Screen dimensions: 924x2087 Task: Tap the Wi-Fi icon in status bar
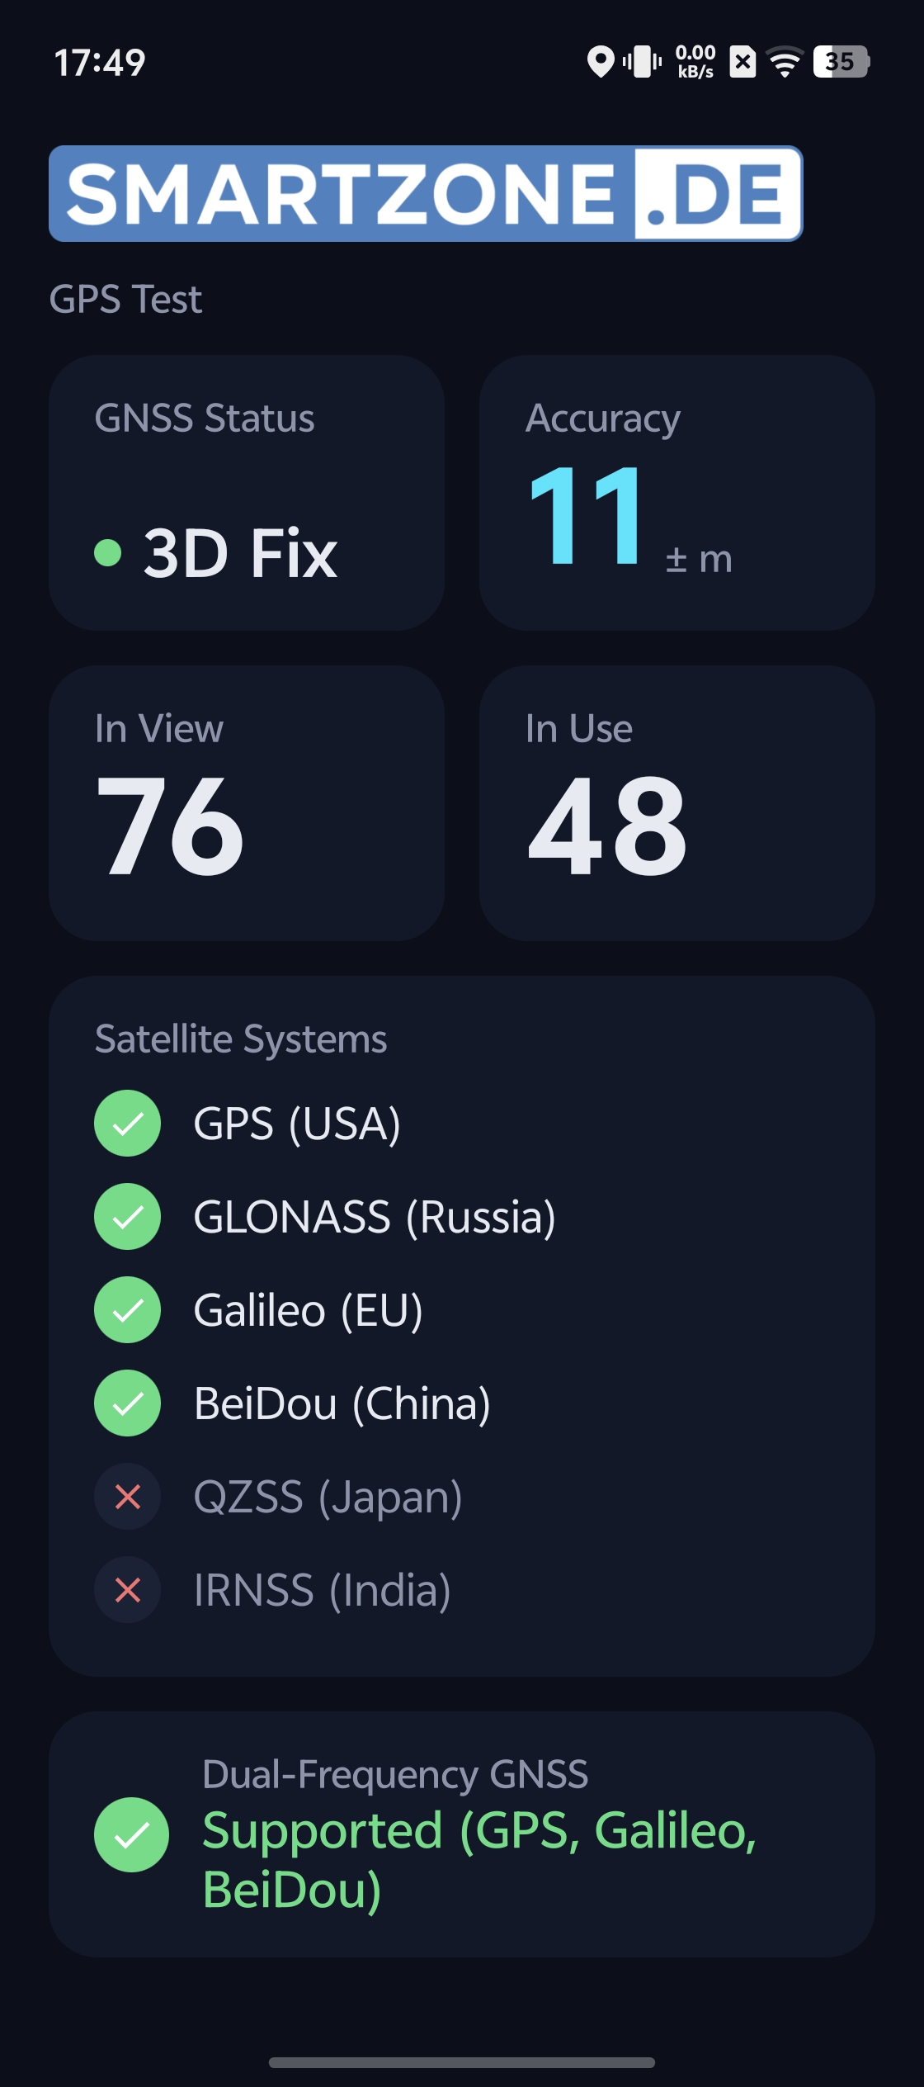coord(785,62)
